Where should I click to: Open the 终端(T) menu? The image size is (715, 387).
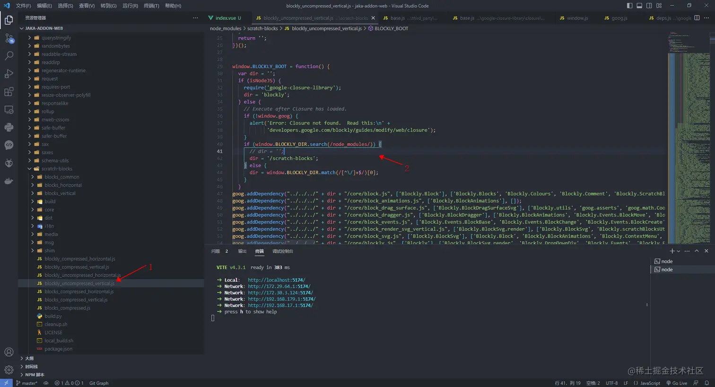[x=151, y=6]
